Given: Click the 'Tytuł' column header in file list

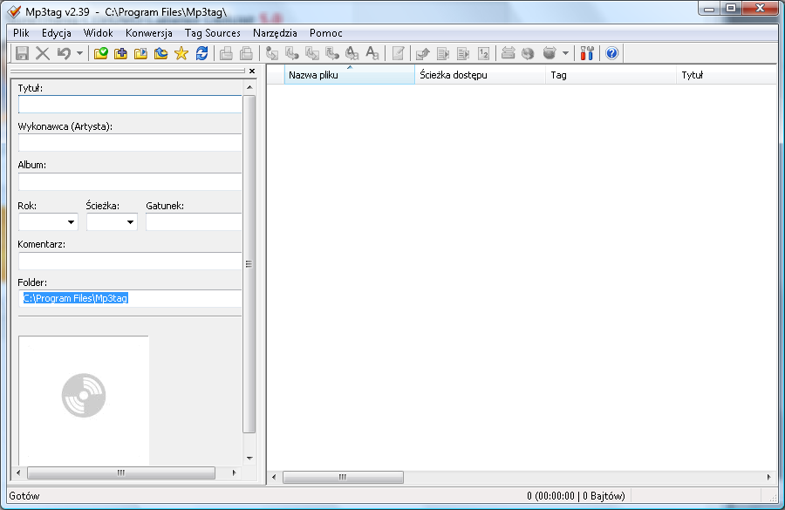Looking at the screenshot, I should pyautogui.click(x=726, y=75).
